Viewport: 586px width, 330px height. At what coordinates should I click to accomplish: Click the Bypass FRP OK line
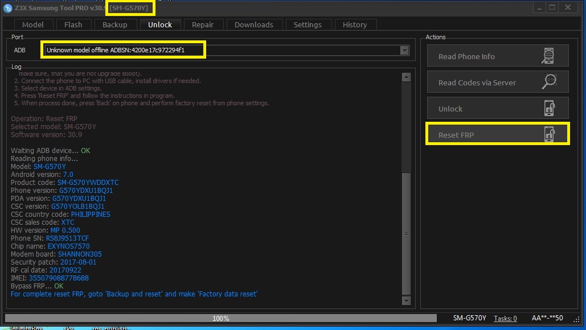click(37, 286)
